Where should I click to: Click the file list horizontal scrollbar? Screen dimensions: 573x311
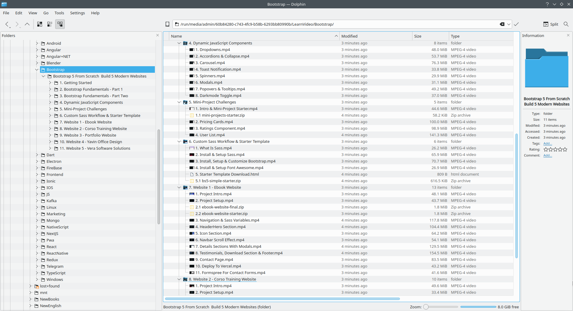(282, 298)
